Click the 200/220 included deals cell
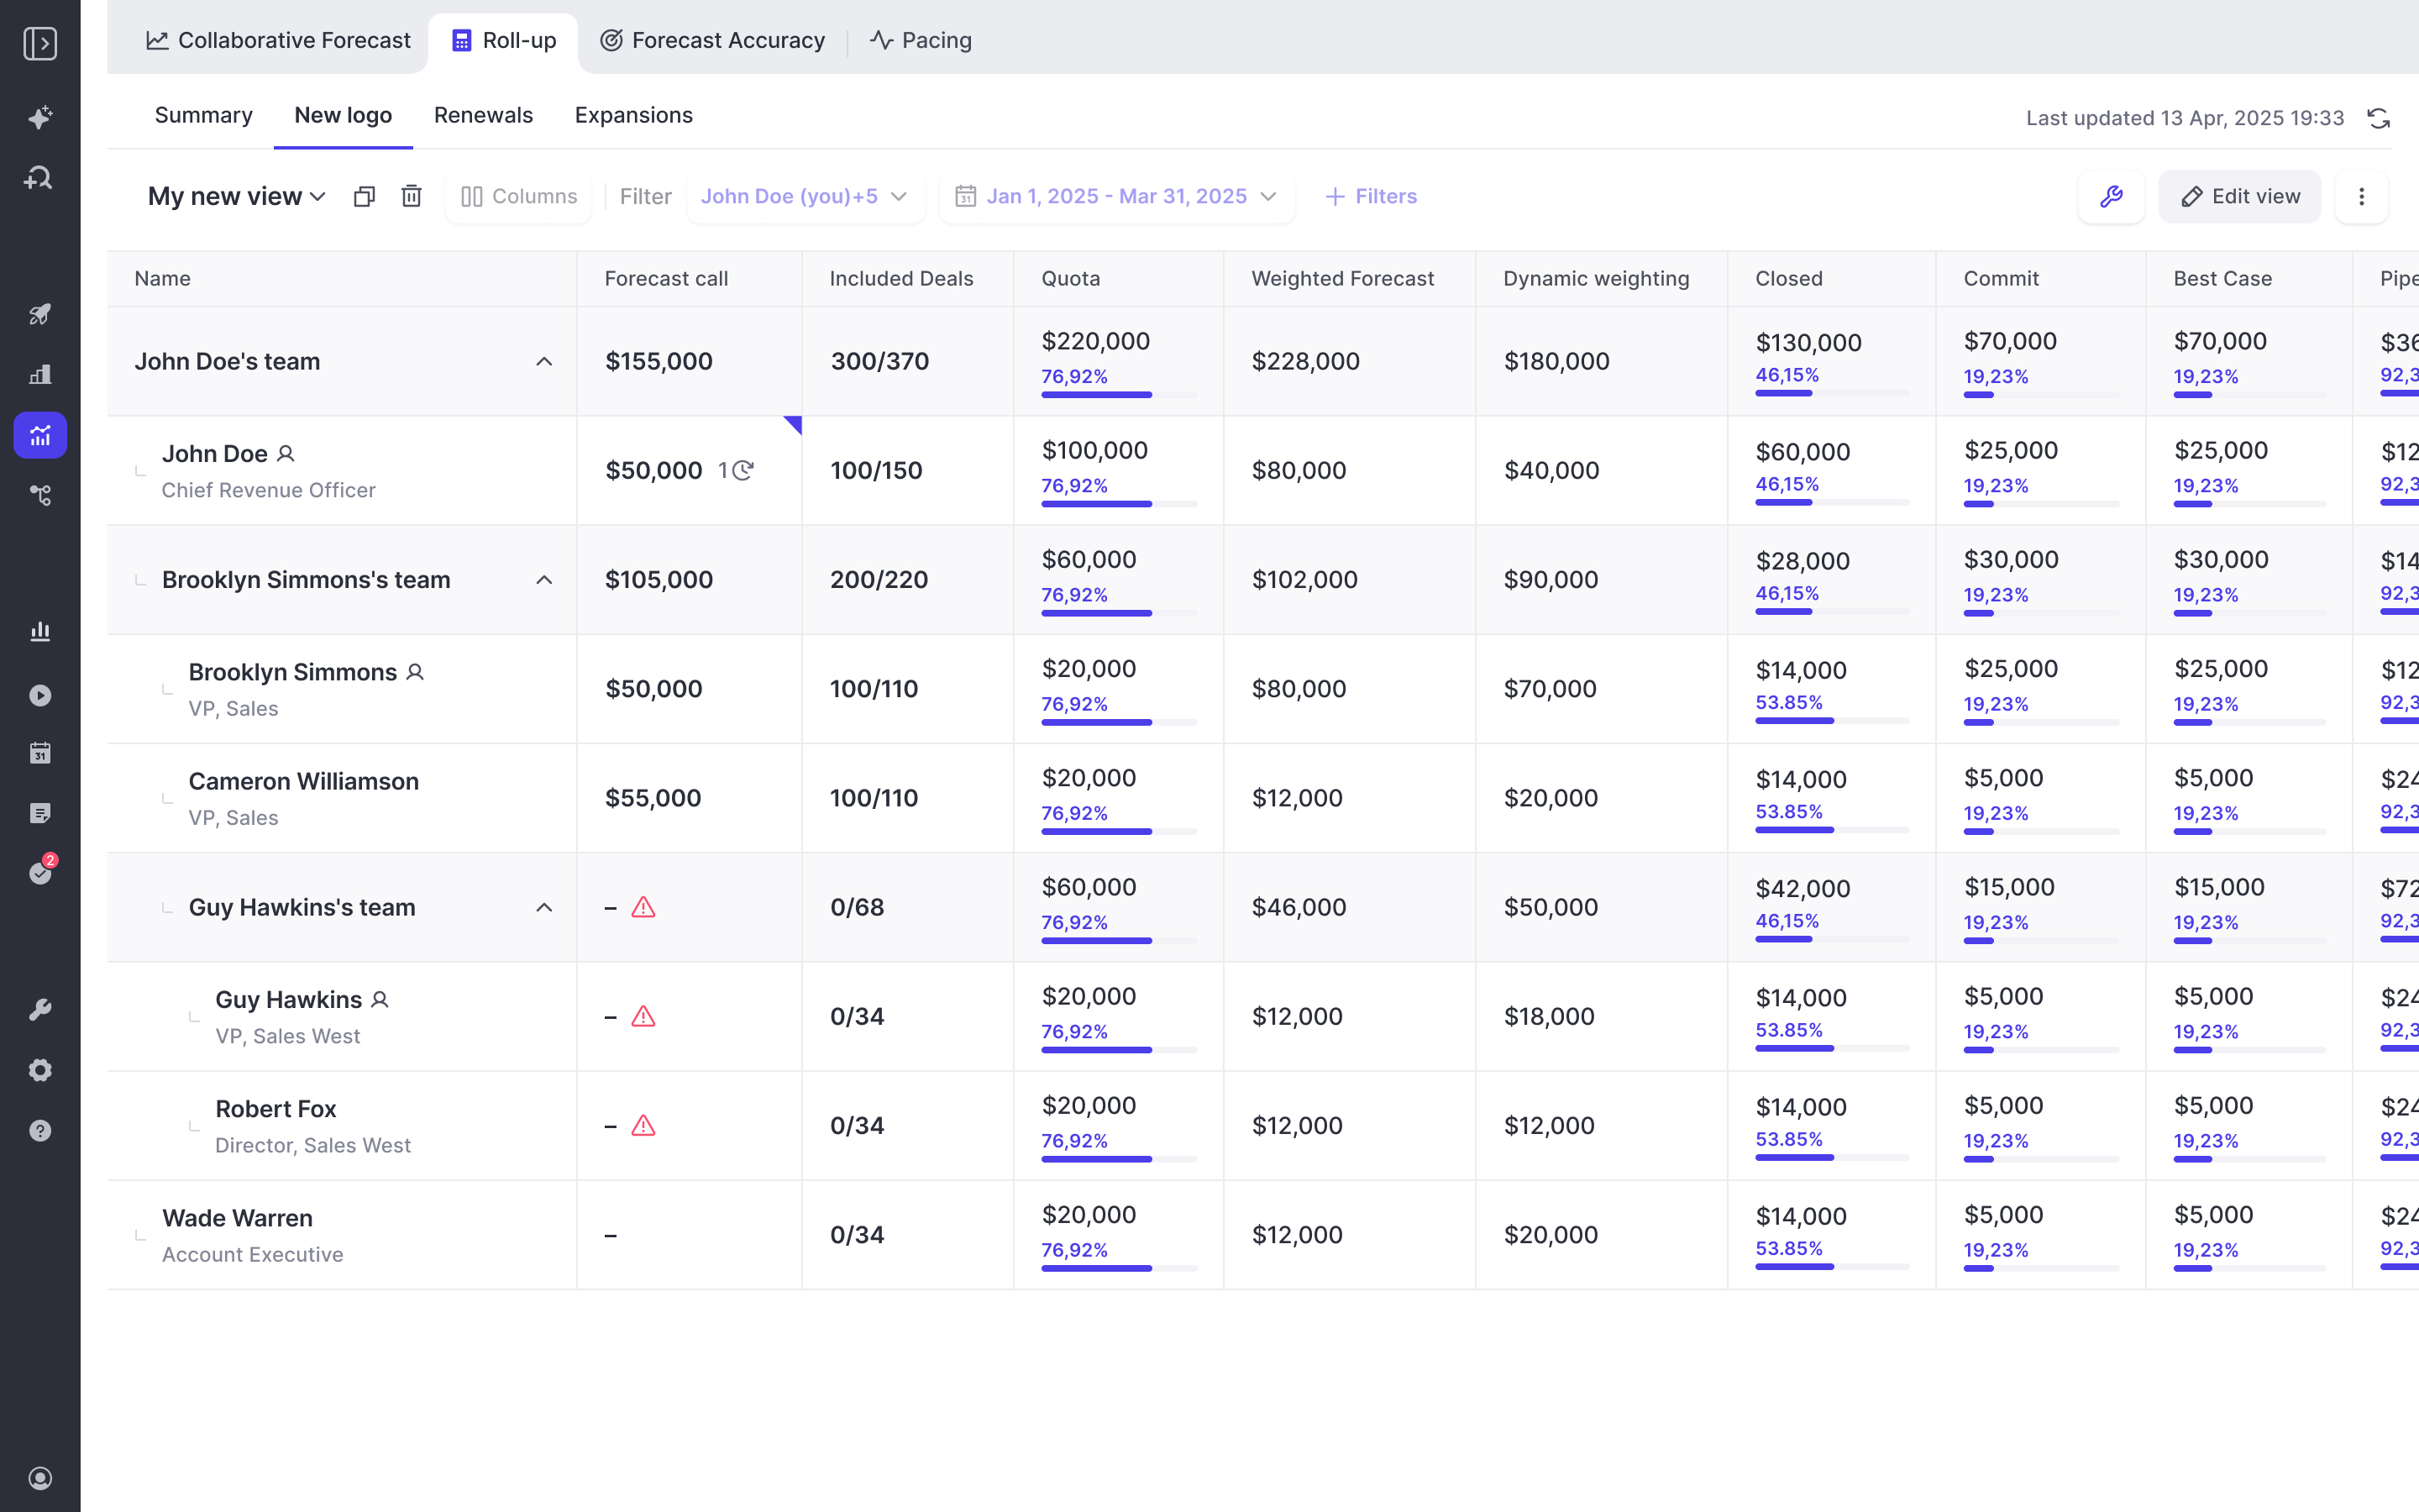 [x=879, y=580]
